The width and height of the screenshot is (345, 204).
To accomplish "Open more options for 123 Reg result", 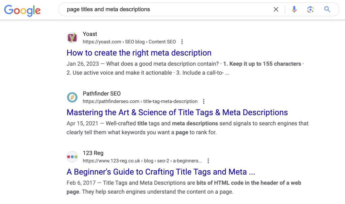I will pyautogui.click(x=208, y=161).
